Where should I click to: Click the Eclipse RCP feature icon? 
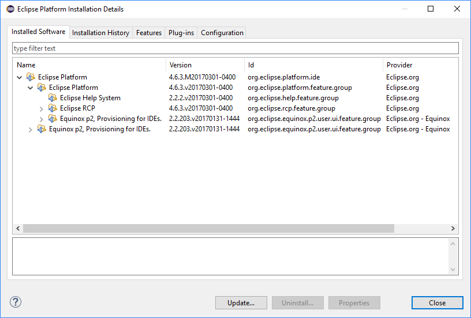click(53, 108)
